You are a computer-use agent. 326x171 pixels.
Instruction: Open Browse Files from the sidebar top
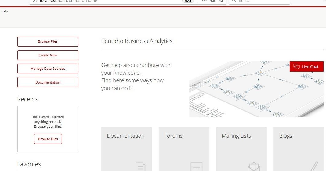point(48,41)
